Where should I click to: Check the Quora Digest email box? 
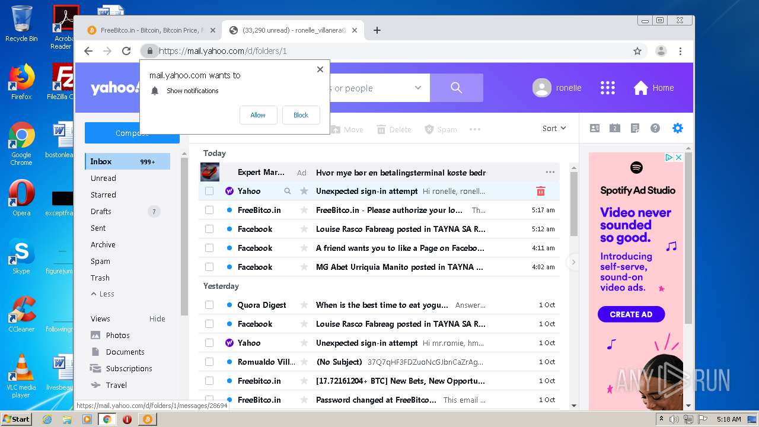pos(209,305)
